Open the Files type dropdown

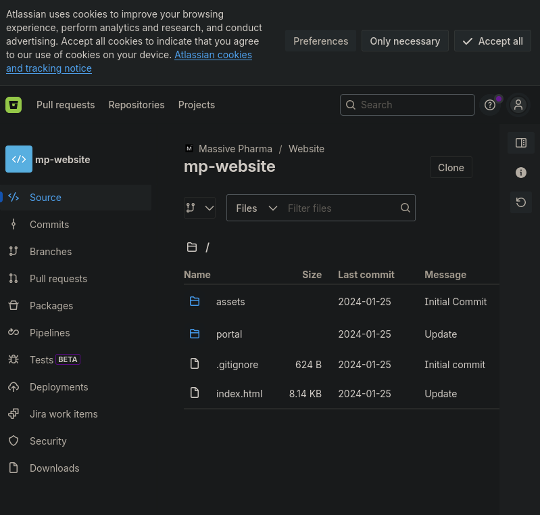click(x=257, y=208)
